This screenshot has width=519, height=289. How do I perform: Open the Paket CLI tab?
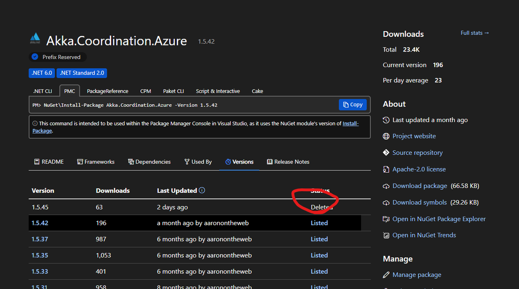pyautogui.click(x=173, y=91)
